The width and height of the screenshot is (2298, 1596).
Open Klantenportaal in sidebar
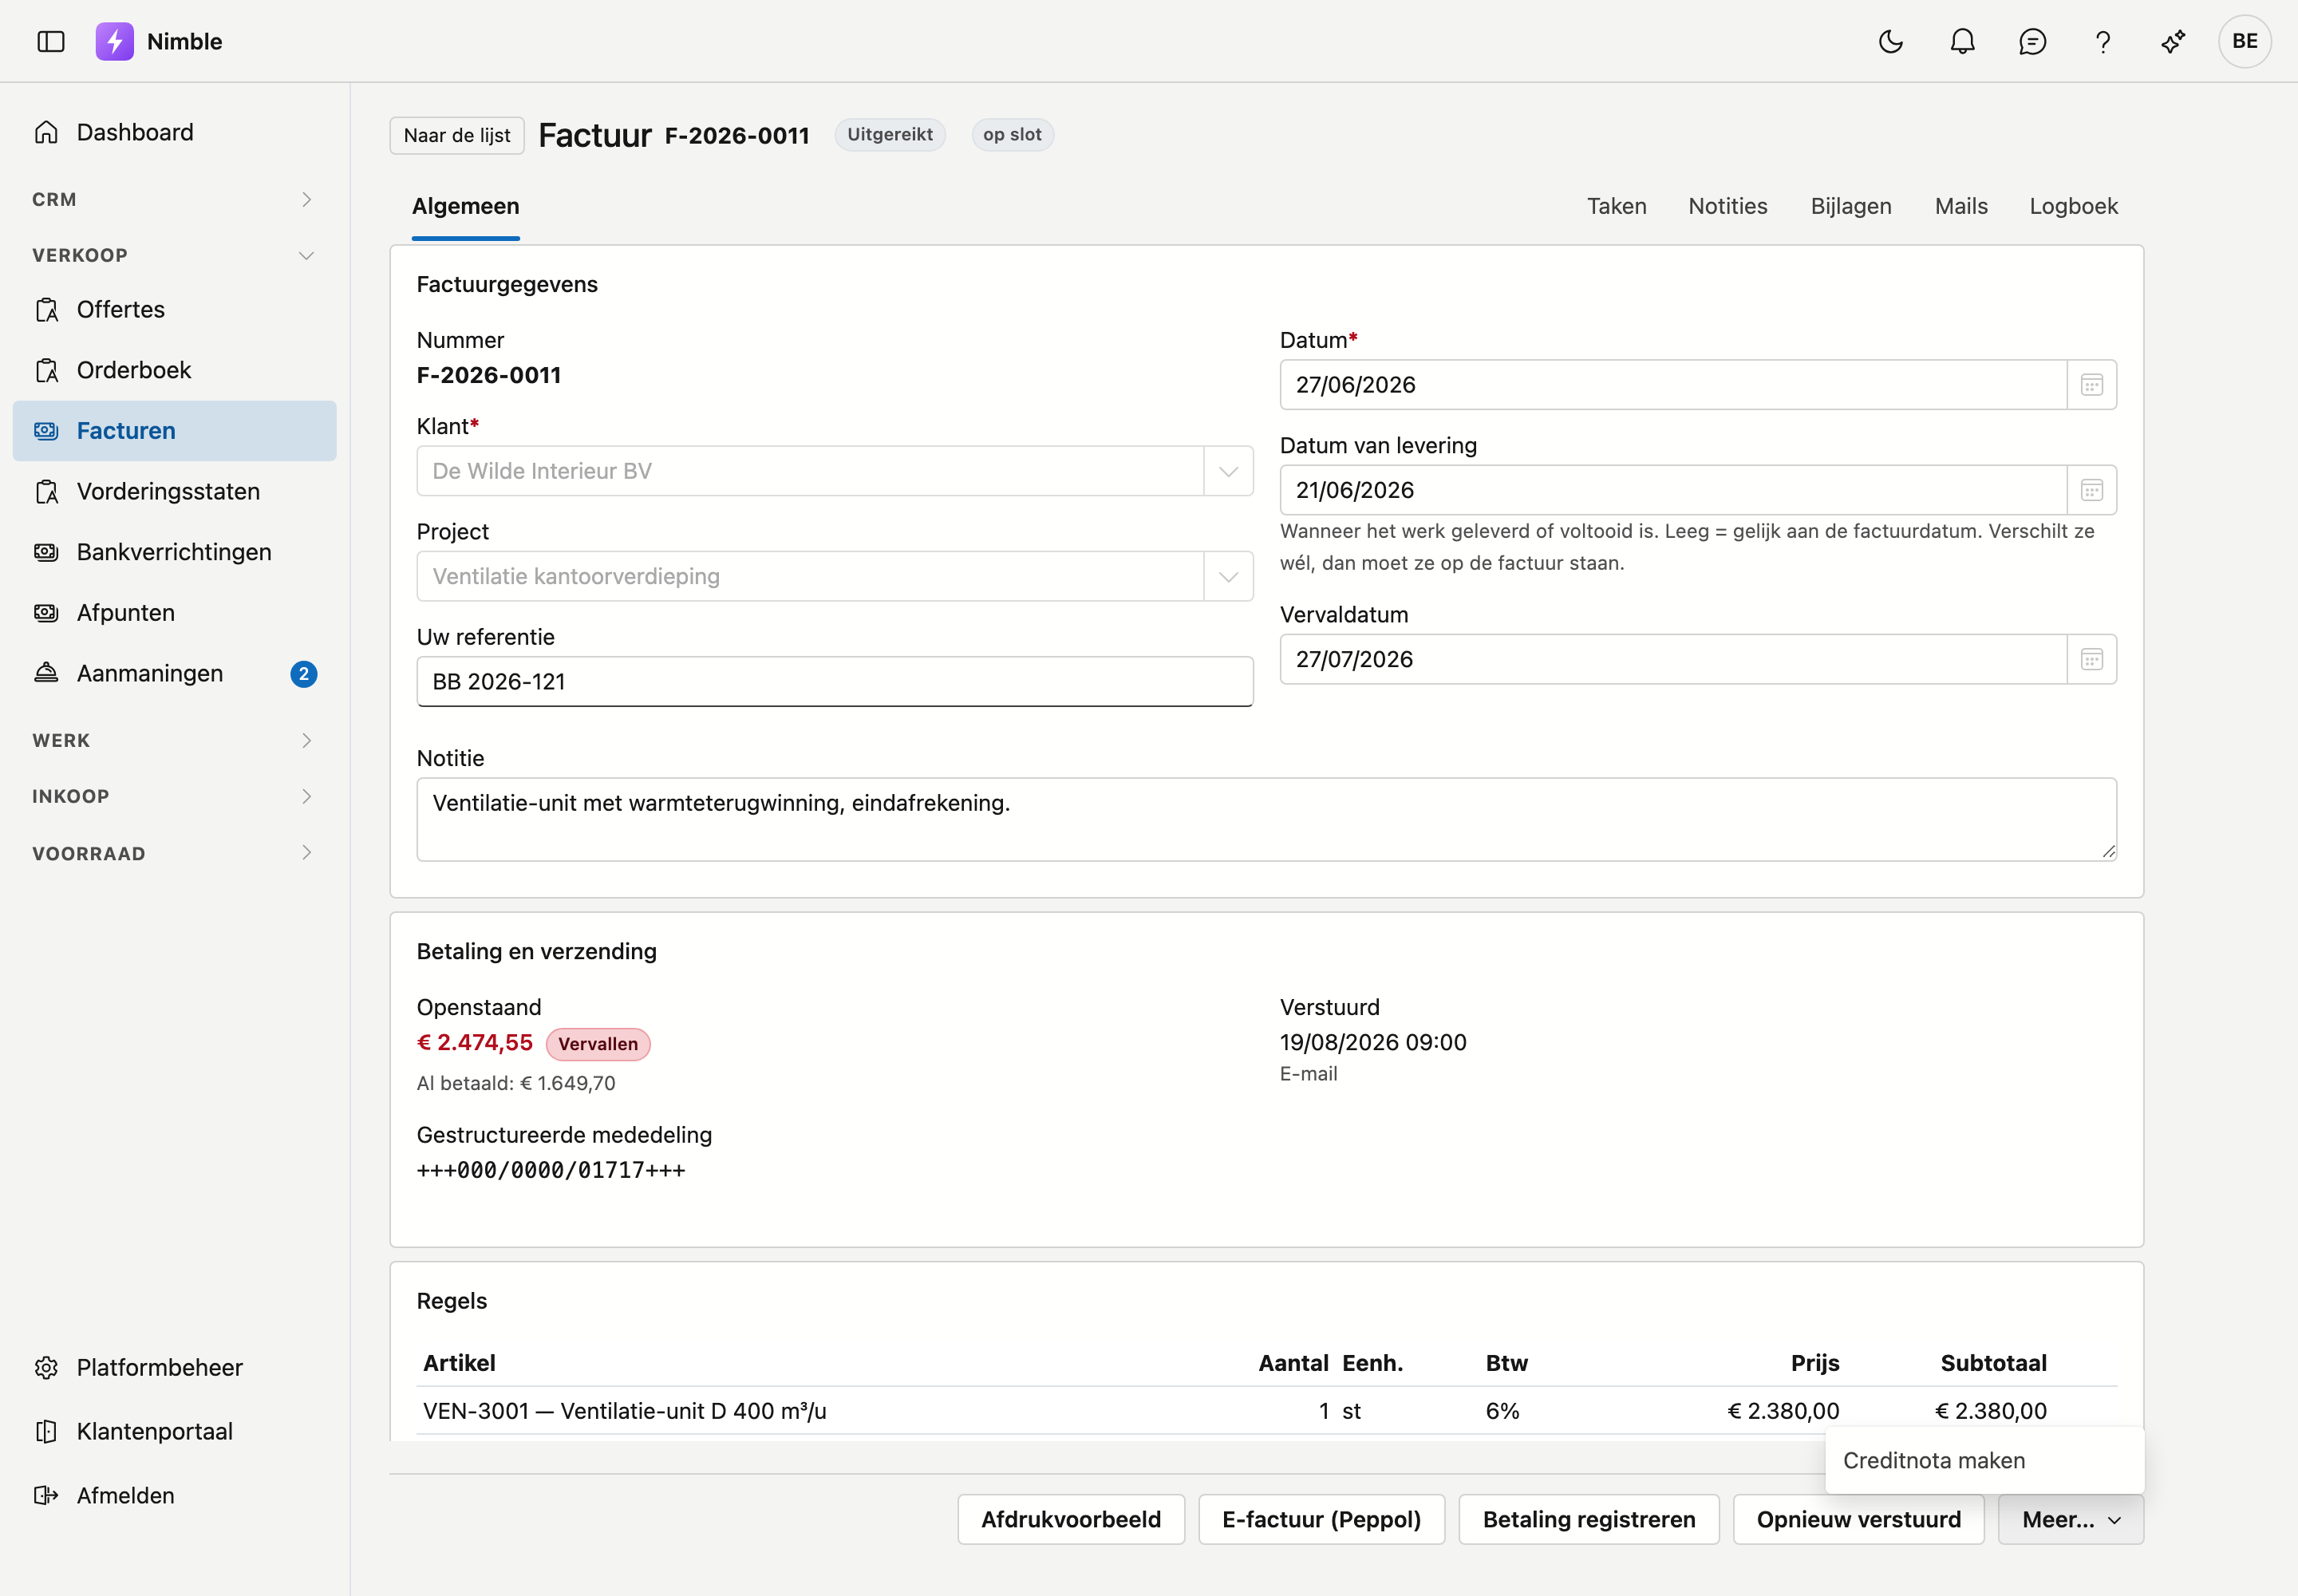[174, 1431]
